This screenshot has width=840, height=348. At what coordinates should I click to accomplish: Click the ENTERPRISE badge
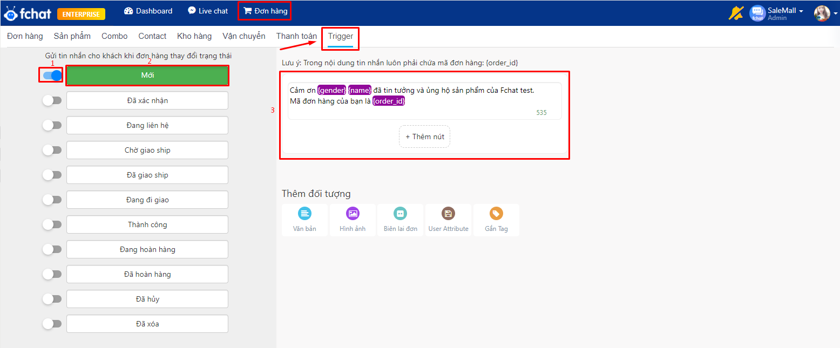81,14
